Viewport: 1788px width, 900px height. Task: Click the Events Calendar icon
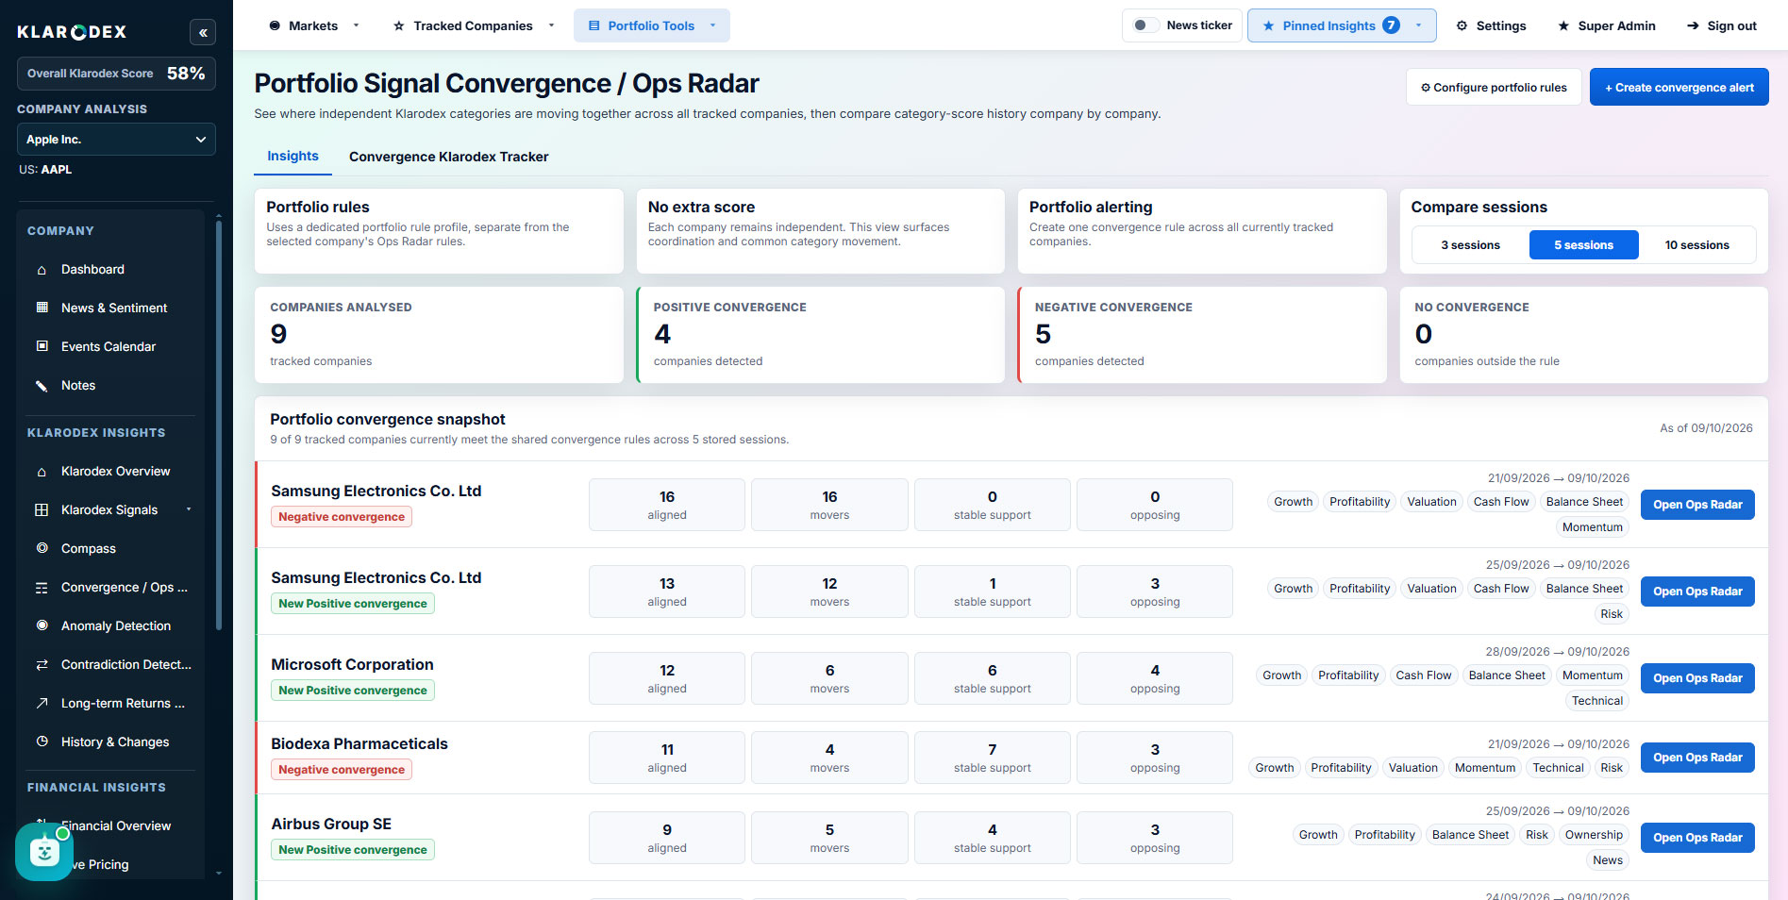click(42, 346)
